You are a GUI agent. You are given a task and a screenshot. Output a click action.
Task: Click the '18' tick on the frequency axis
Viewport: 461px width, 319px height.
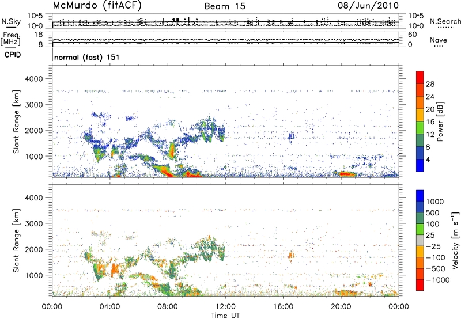tap(39, 35)
